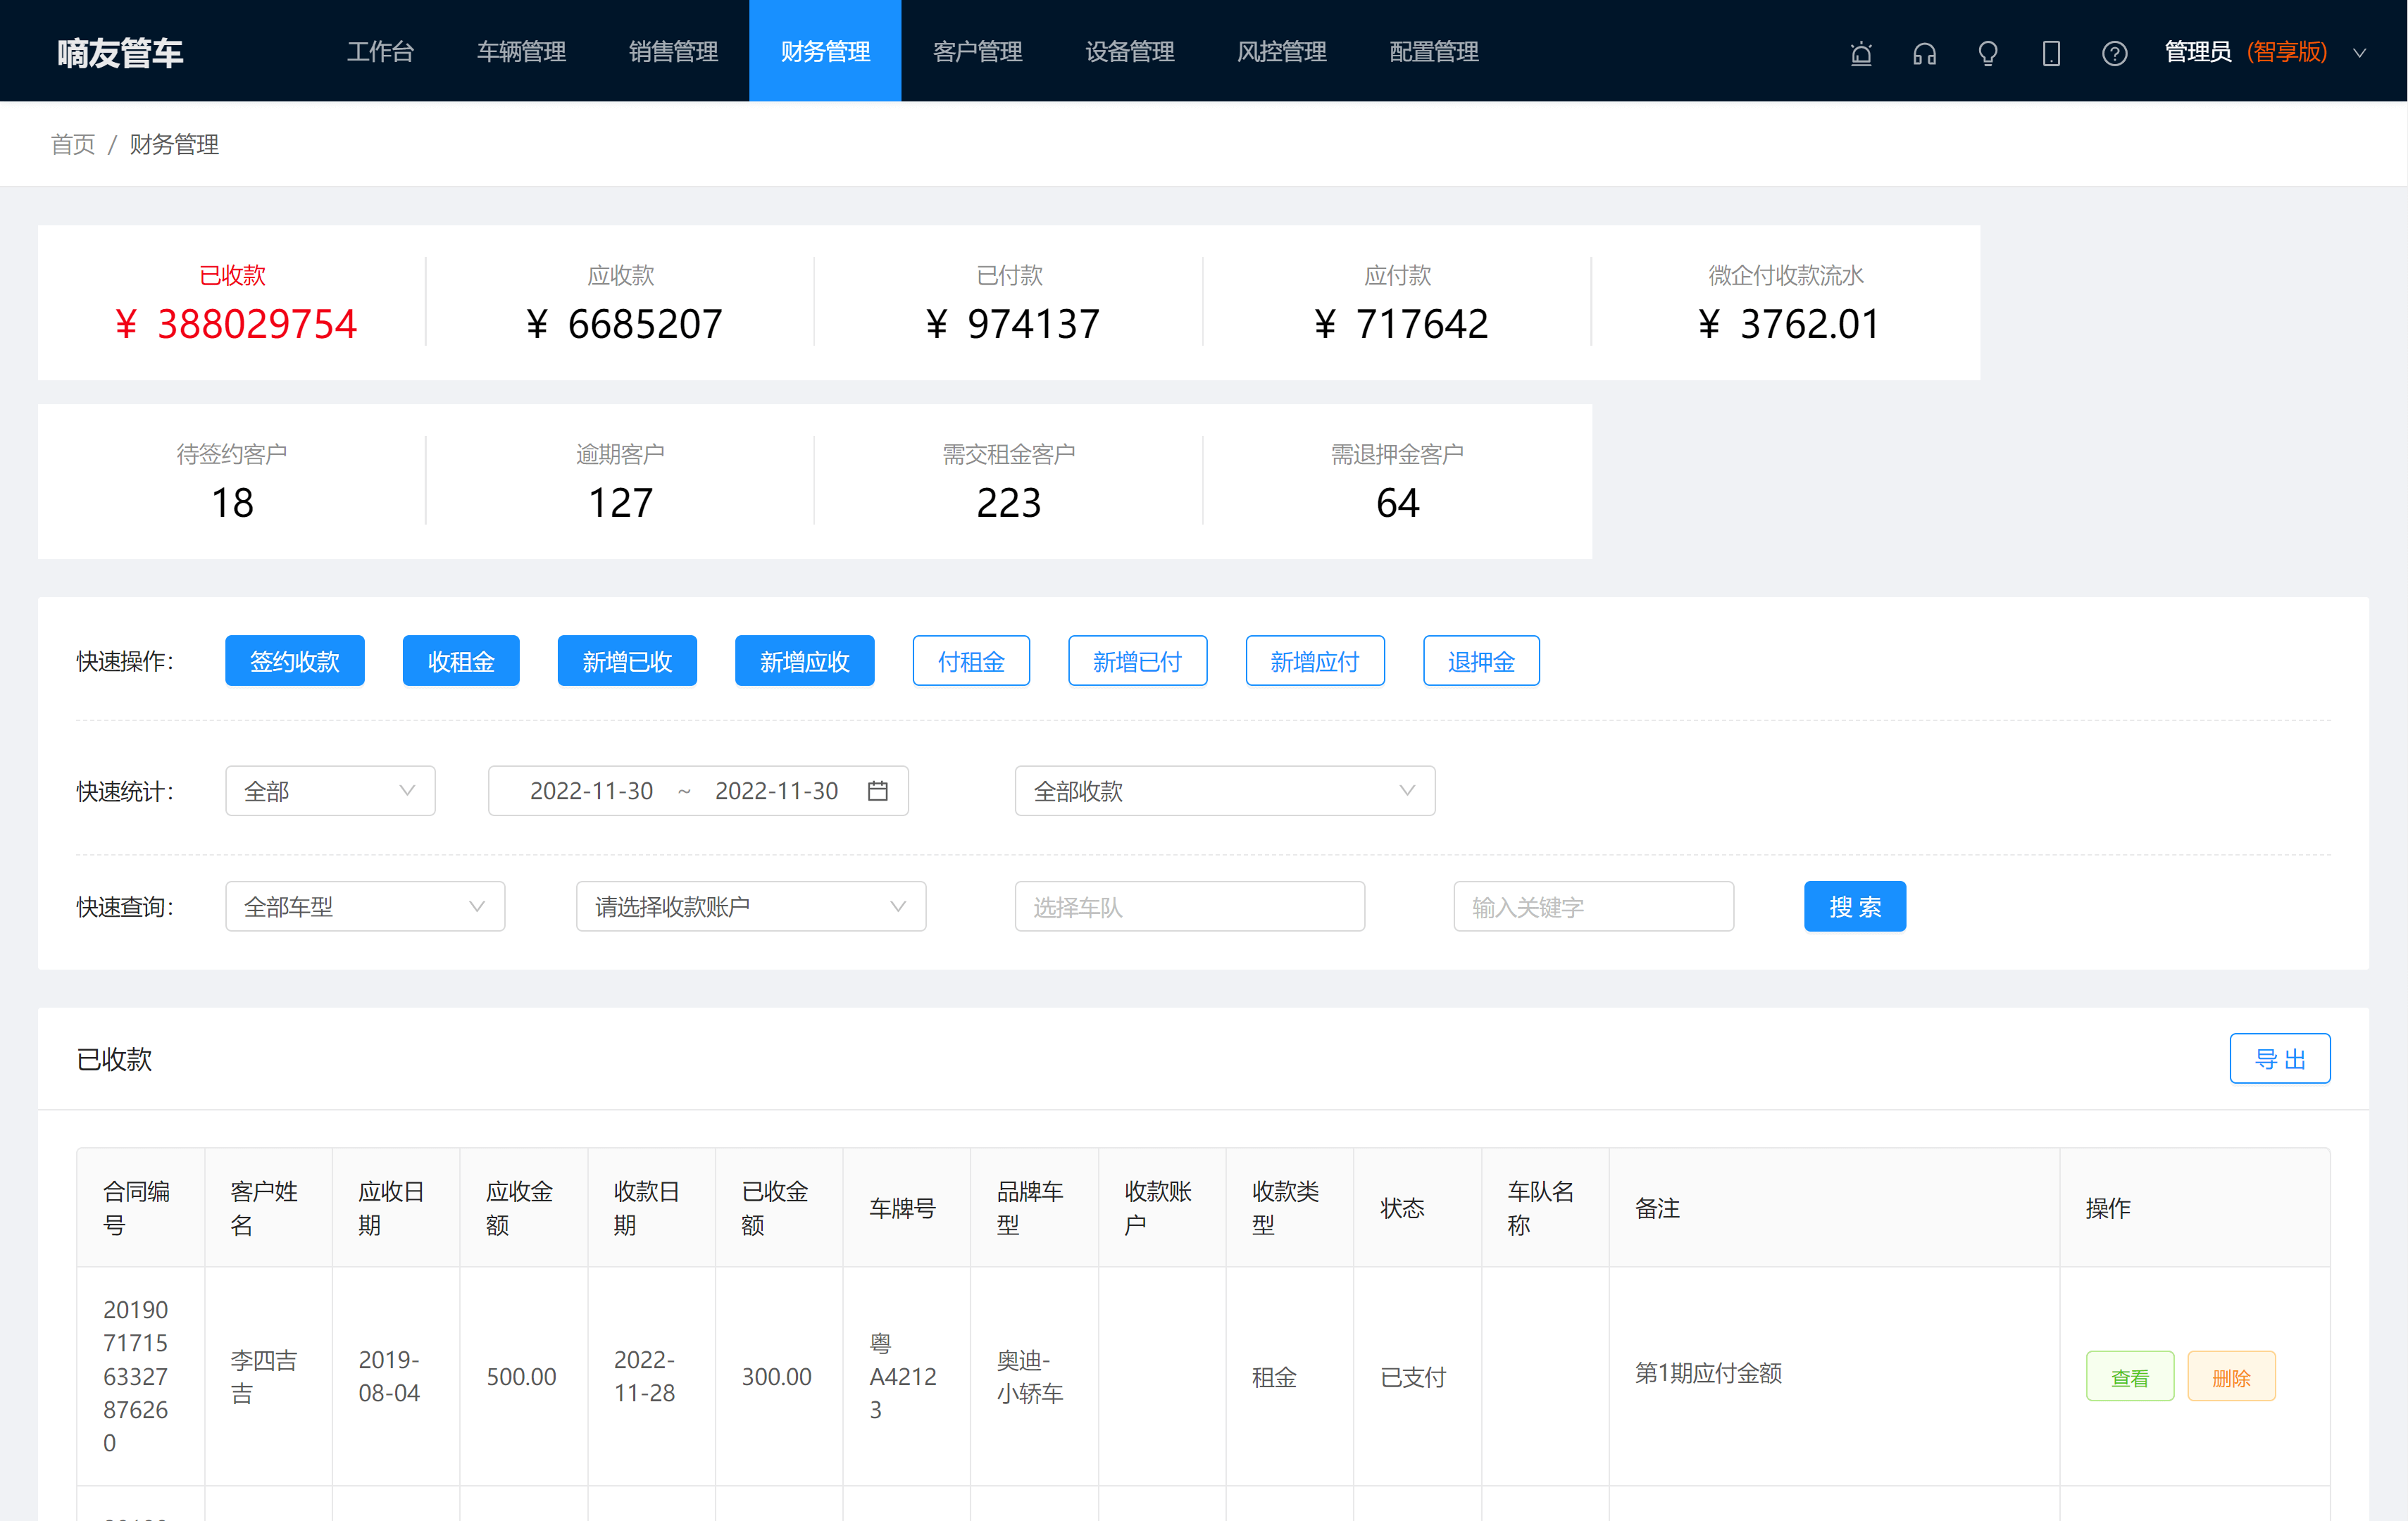Viewport: 2408px width, 1521px height.
Task: Click the 退押金 button
Action: 1481,661
